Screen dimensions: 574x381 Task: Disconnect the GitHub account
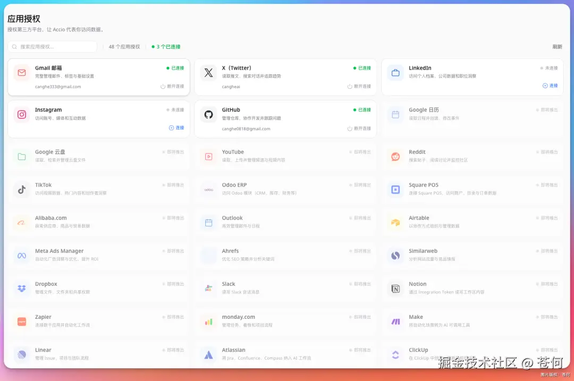pyautogui.click(x=359, y=129)
